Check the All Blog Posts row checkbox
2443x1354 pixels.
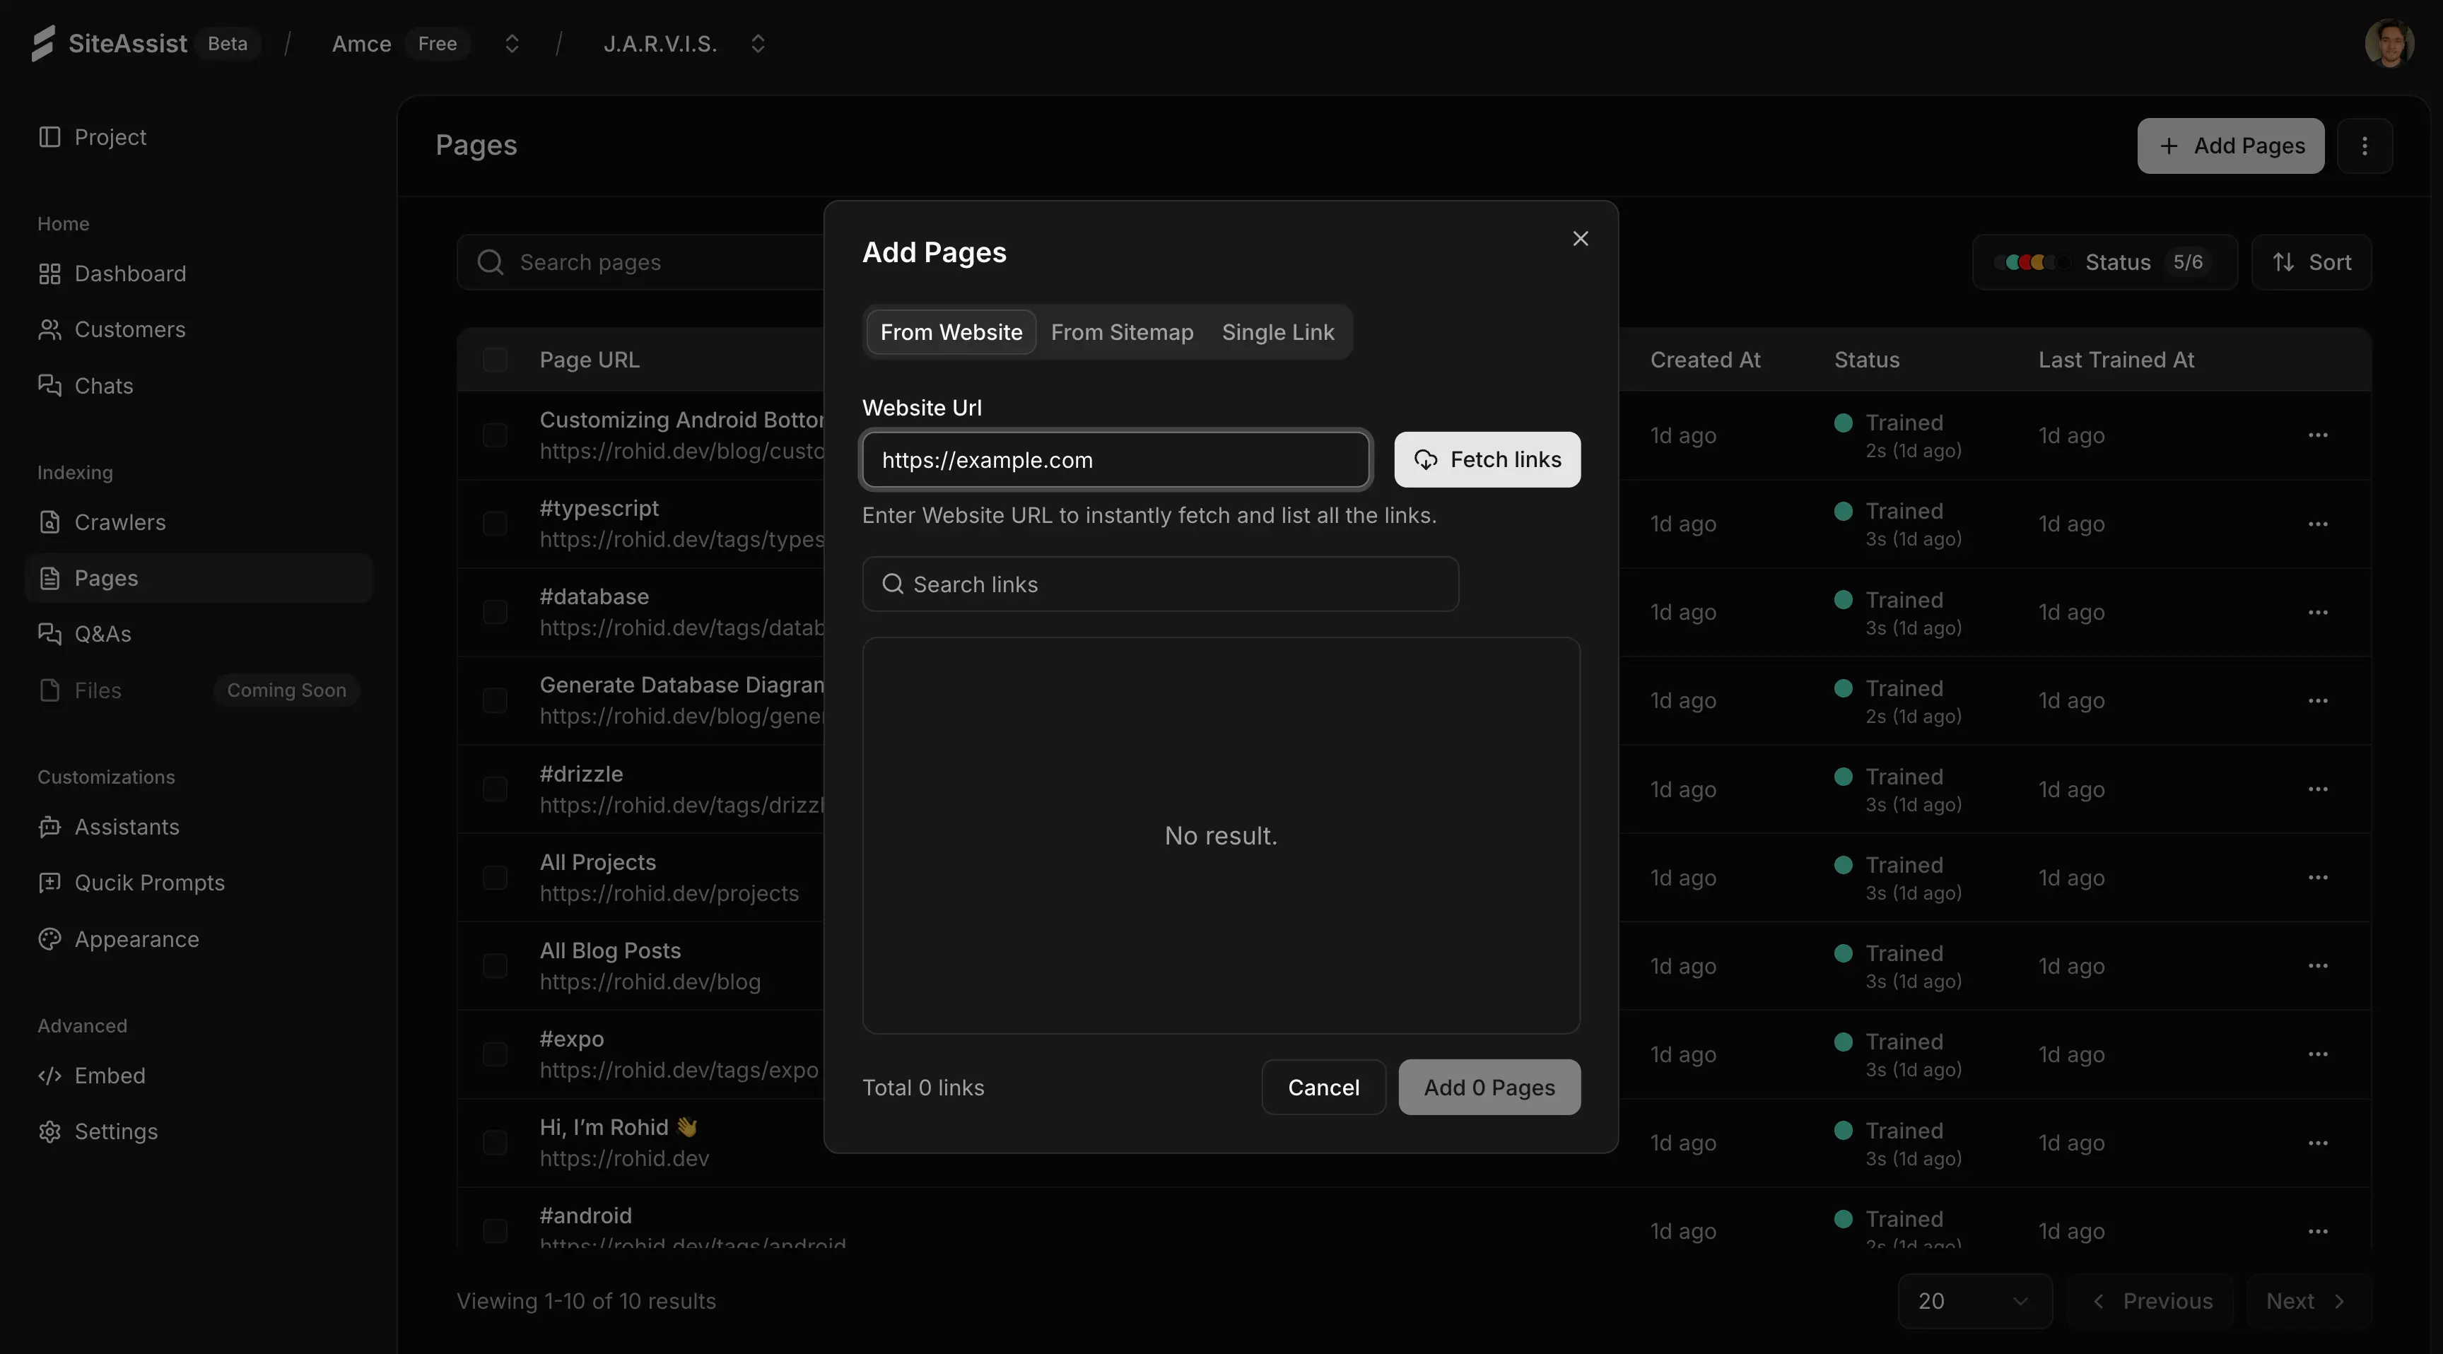pyautogui.click(x=495, y=966)
